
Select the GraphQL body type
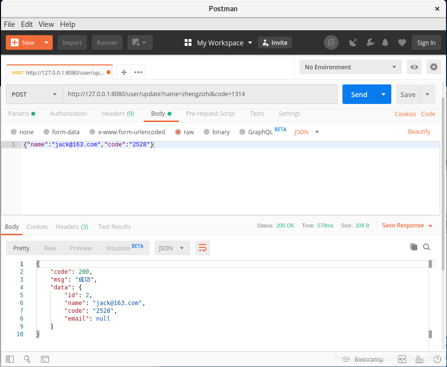242,132
